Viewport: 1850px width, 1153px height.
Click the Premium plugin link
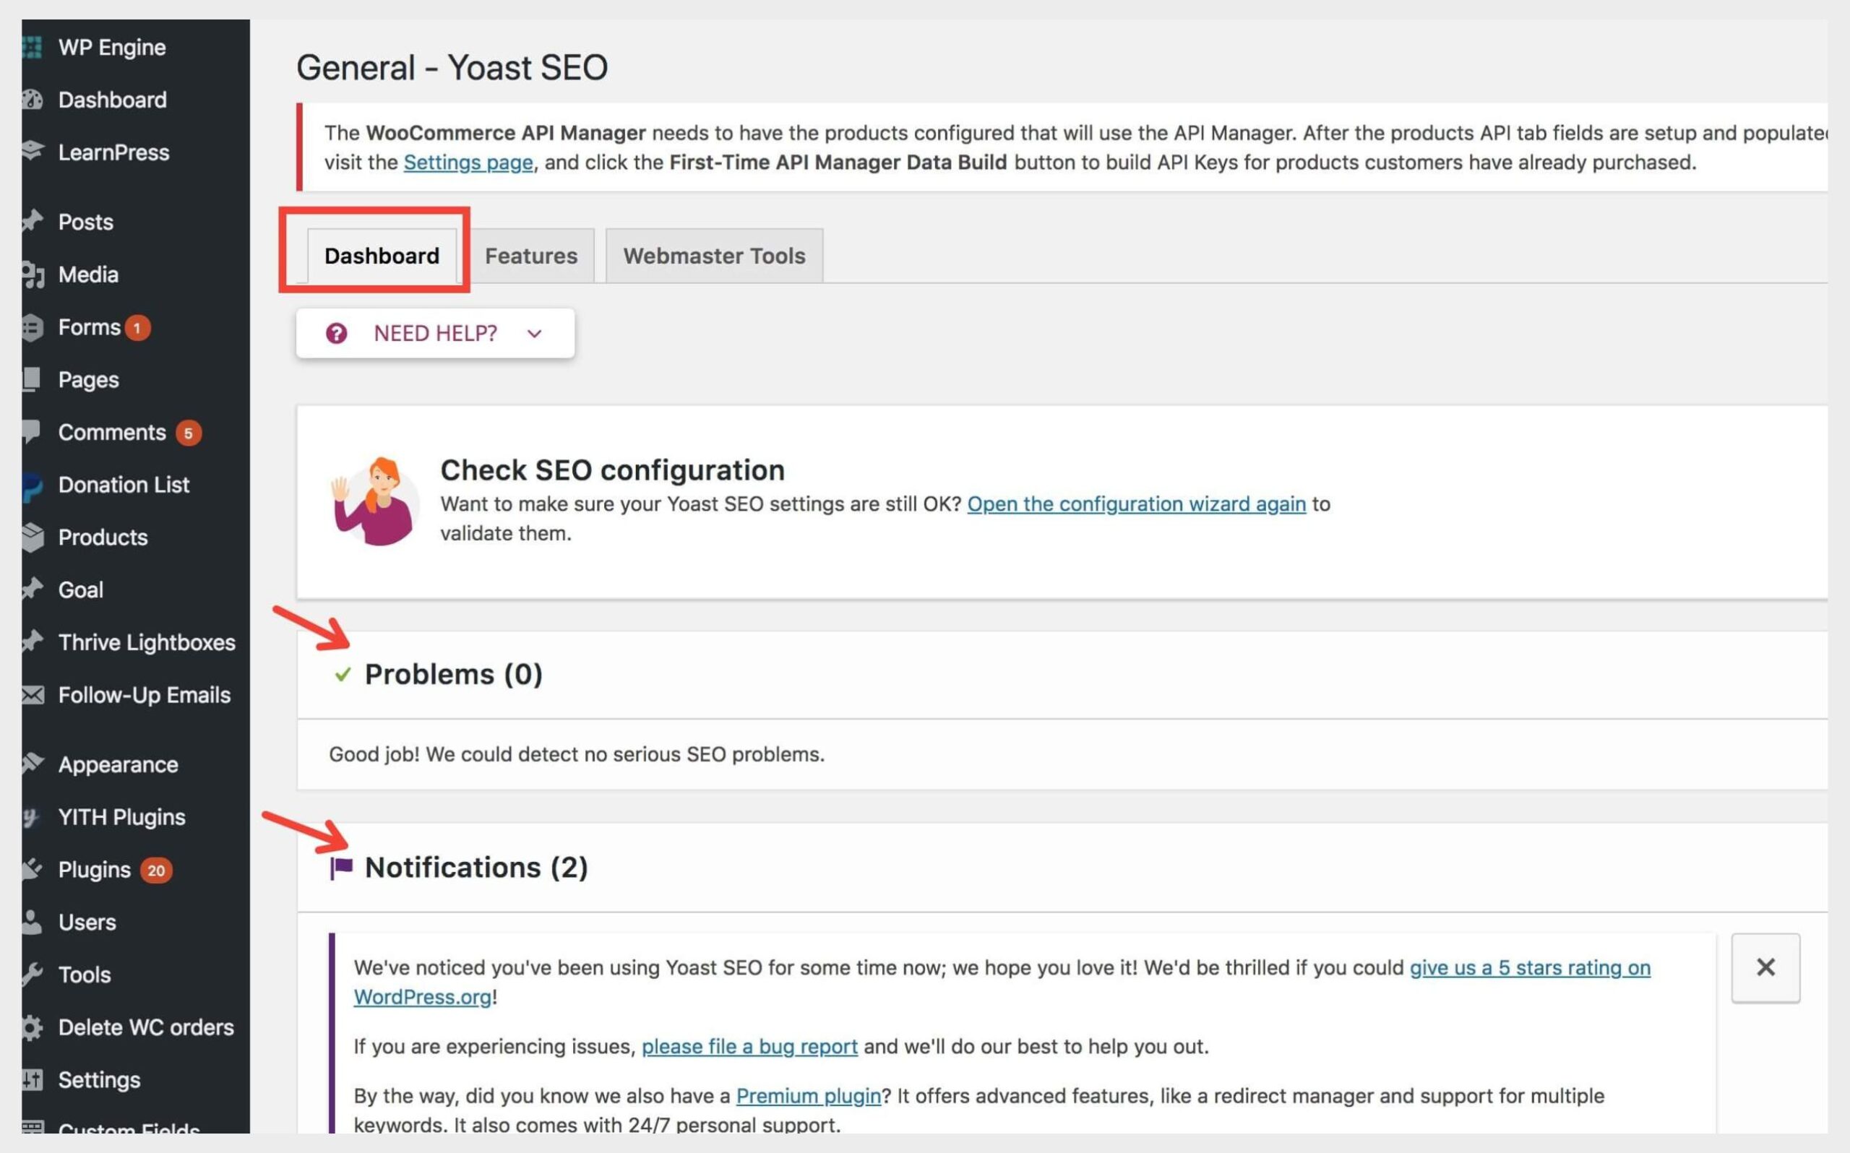point(809,1096)
